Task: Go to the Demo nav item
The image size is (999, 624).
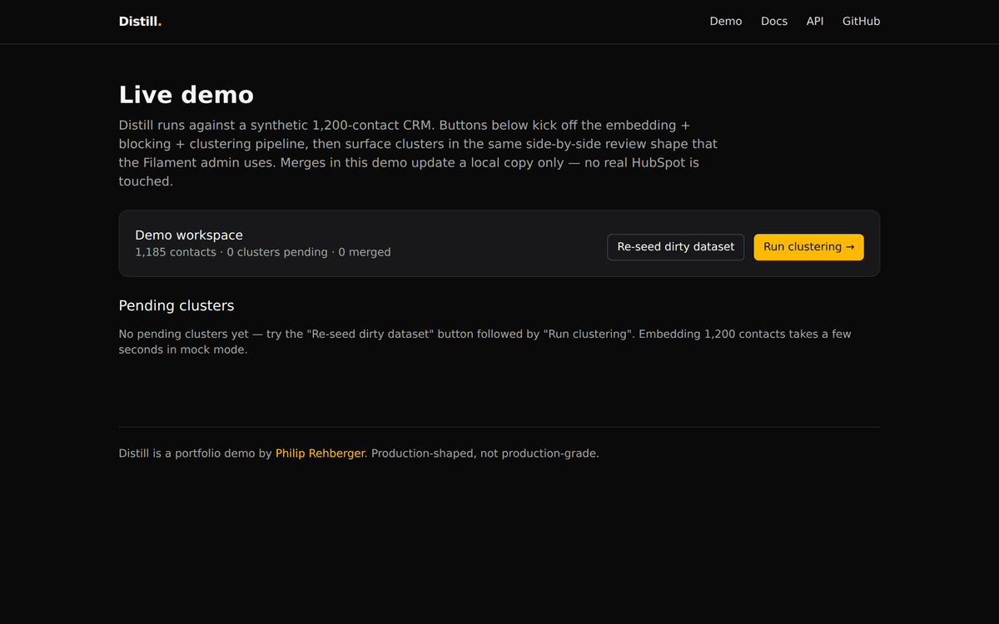Action: pos(726,21)
